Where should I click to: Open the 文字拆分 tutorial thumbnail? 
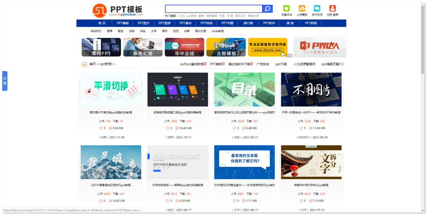pyautogui.click(x=311, y=162)
